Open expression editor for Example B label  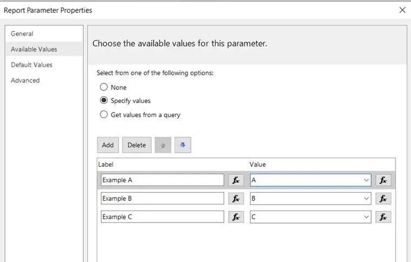pos(236,199)
